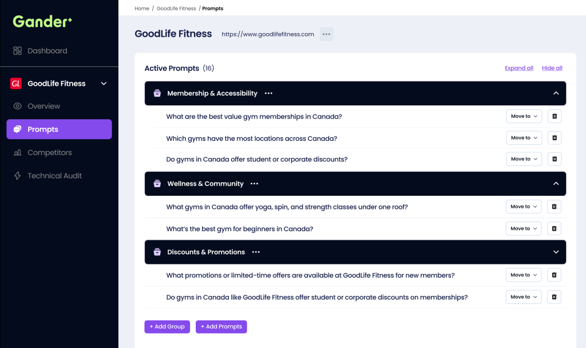
Task: Click the Discounts & Promotions group folder icon
Action: [157, 252]
